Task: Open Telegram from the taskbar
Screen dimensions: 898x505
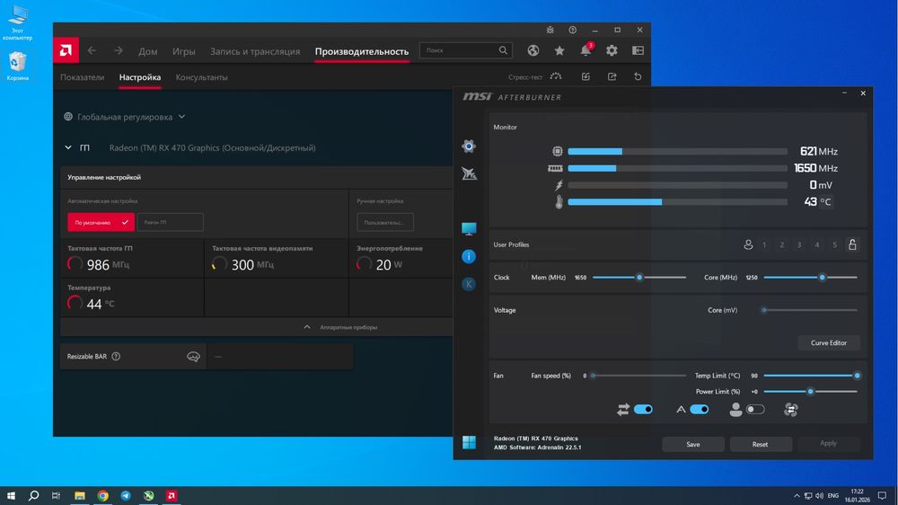Action: point(126,496)
